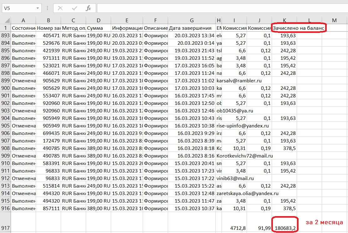Viewport: 348px width, 233px height.
Task: Click order number cell 529676
Action: [49, 43]
